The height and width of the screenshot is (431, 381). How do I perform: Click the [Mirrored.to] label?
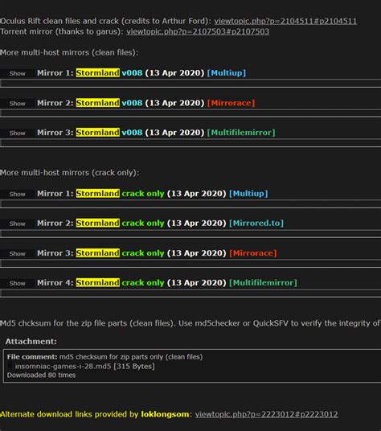(256, 223)
